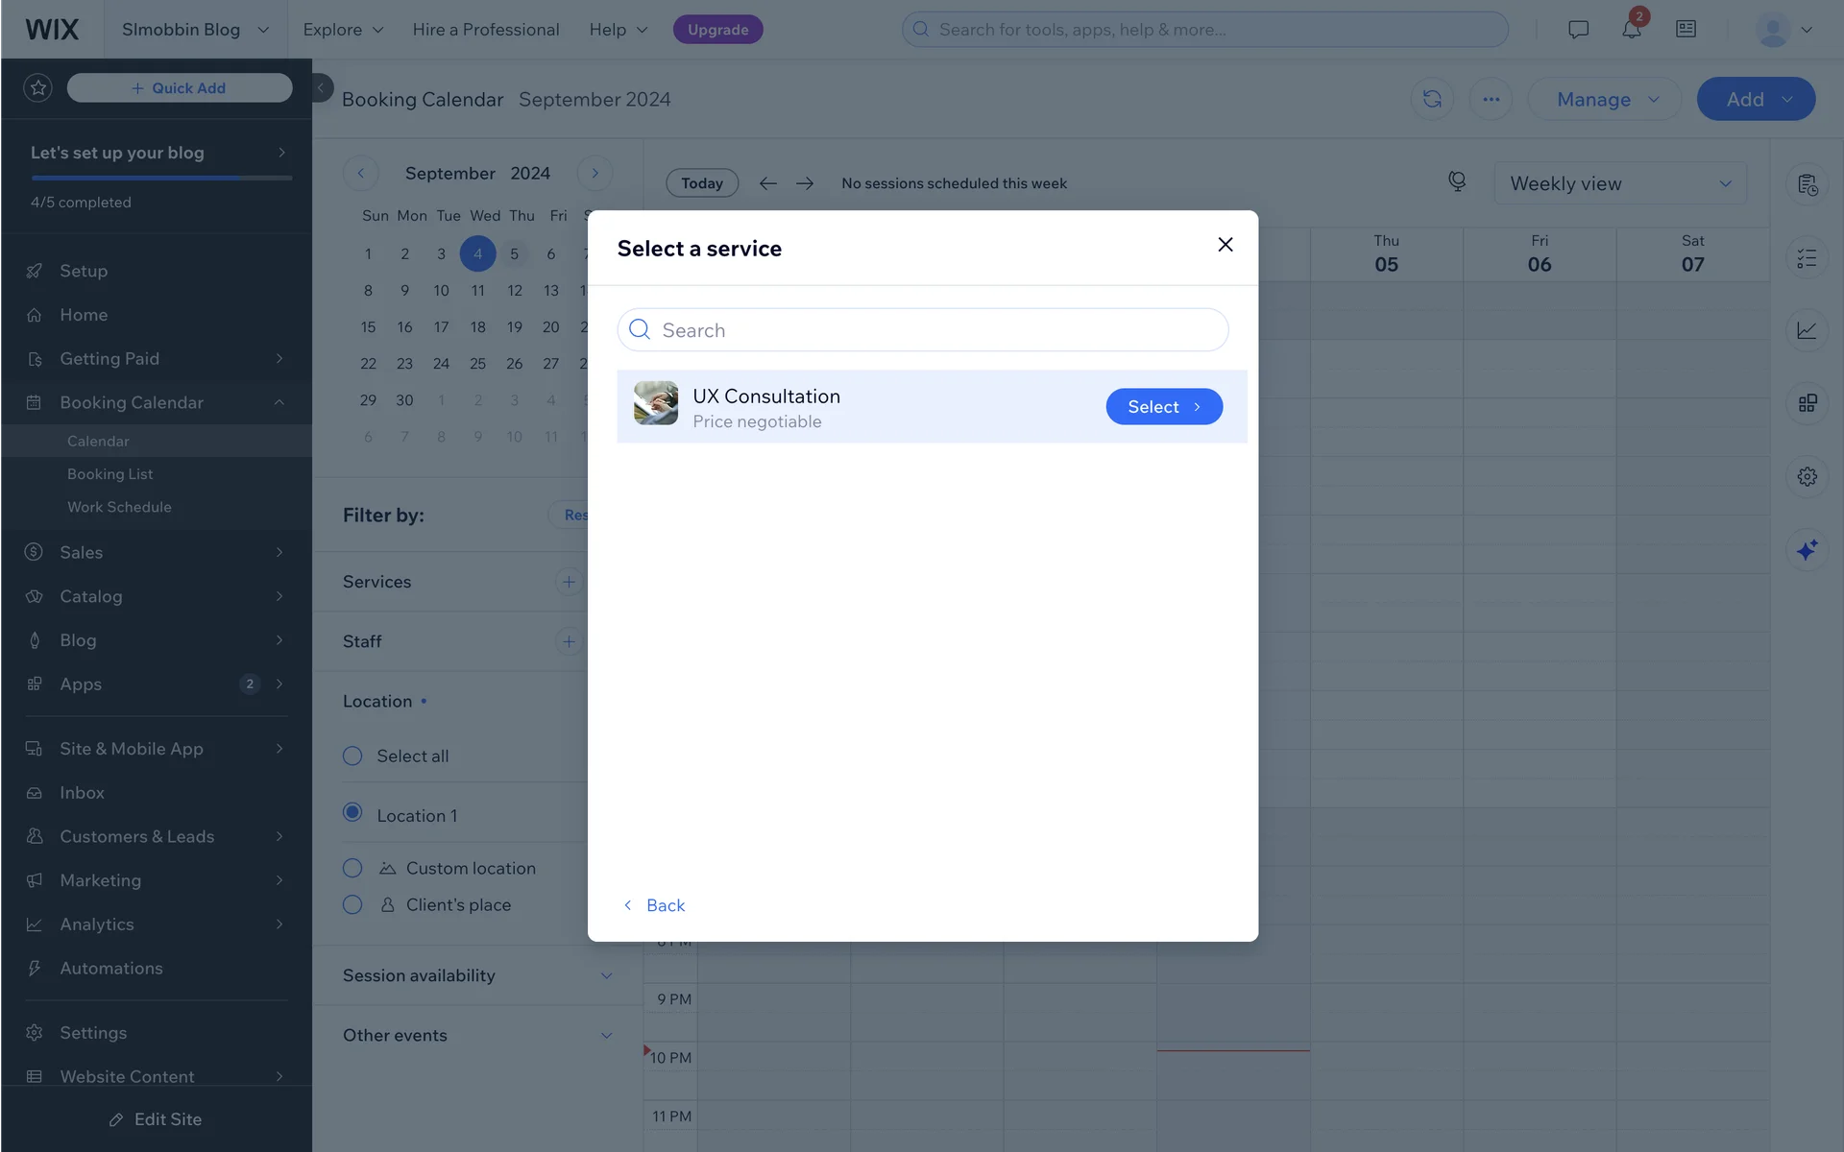The image size is (1844, 1152).
Task: Click the analytics chart icon in right panel
Action: 1807,330
